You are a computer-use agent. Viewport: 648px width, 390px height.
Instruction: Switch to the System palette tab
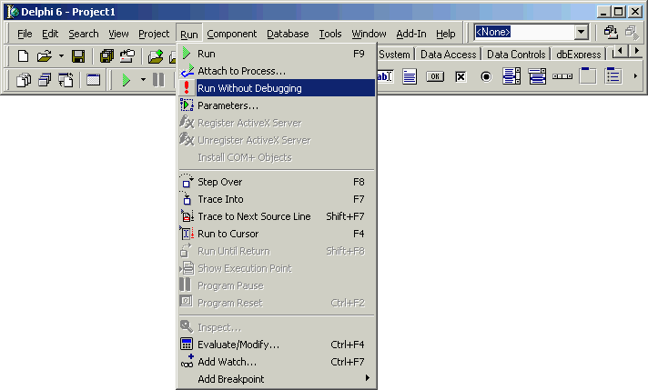(x=395, y=54)
